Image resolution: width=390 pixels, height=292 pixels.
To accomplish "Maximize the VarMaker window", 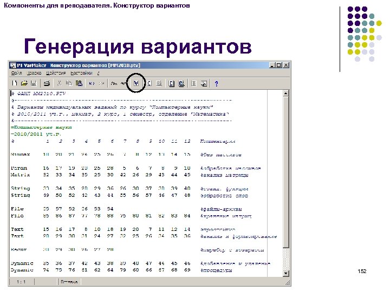I will [279, 65].
